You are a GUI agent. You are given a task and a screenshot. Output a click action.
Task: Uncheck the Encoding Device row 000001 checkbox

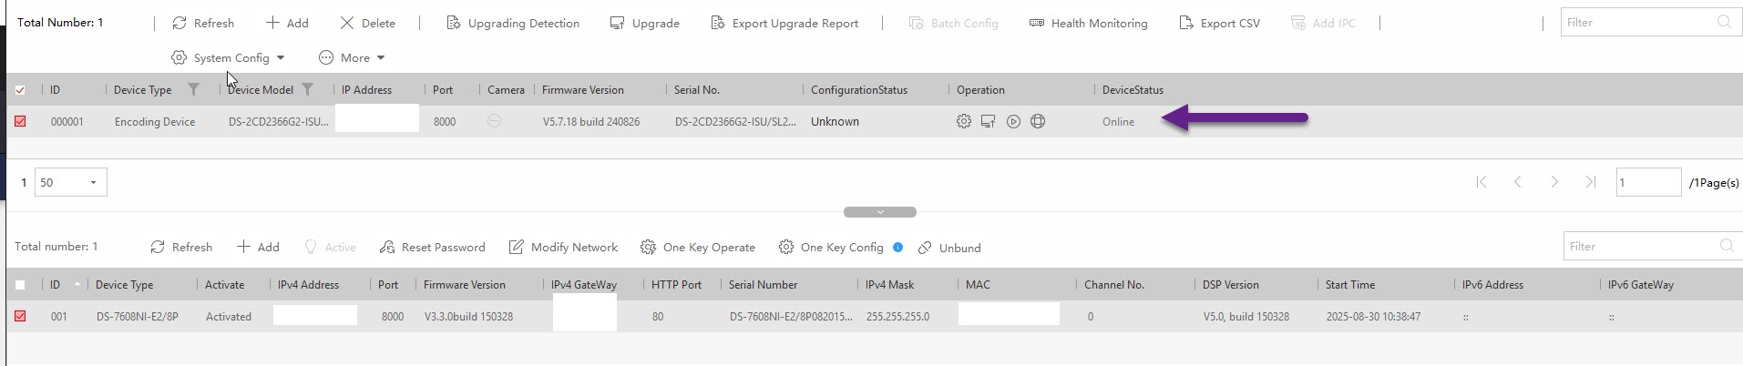[20, 121]
